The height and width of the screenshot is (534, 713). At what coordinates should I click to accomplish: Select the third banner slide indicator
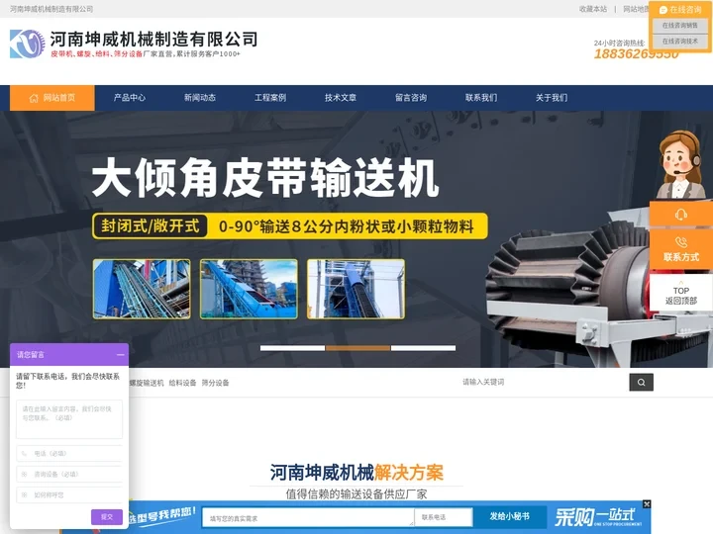[424, 348]
